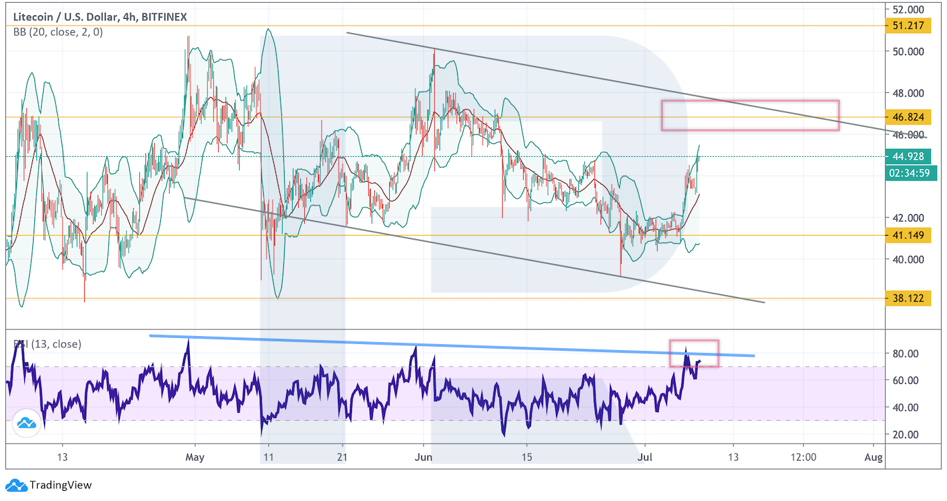Click the green 44.928 current price label
Screen dimensions: 947x501
pyautogui.click(x=908, y=157)
